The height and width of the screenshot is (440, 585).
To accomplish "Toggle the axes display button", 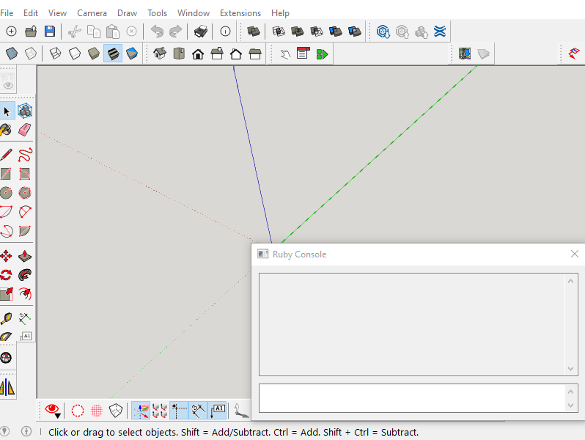I will tap(141, 411).
